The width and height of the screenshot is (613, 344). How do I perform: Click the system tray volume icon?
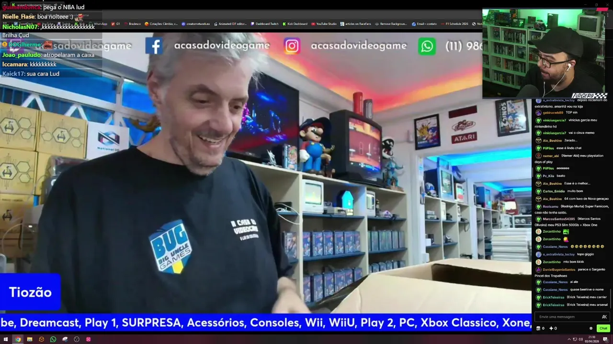tap(580, 339)
